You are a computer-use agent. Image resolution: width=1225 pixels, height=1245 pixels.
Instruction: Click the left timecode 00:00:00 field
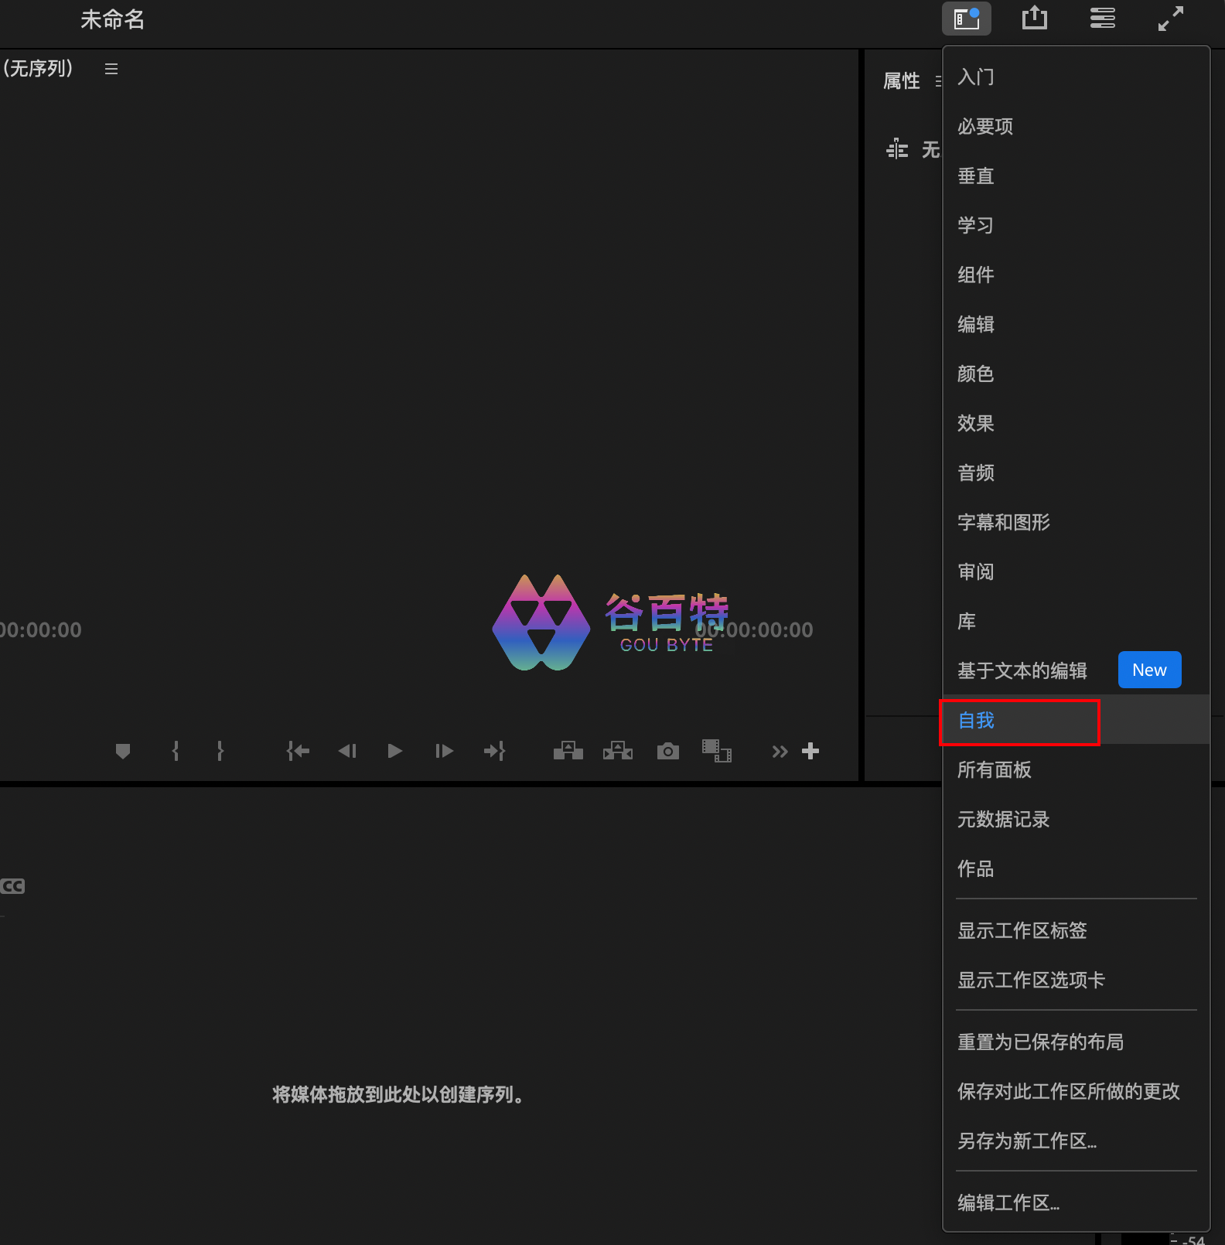pyautogui.click(x=41, y=630)
